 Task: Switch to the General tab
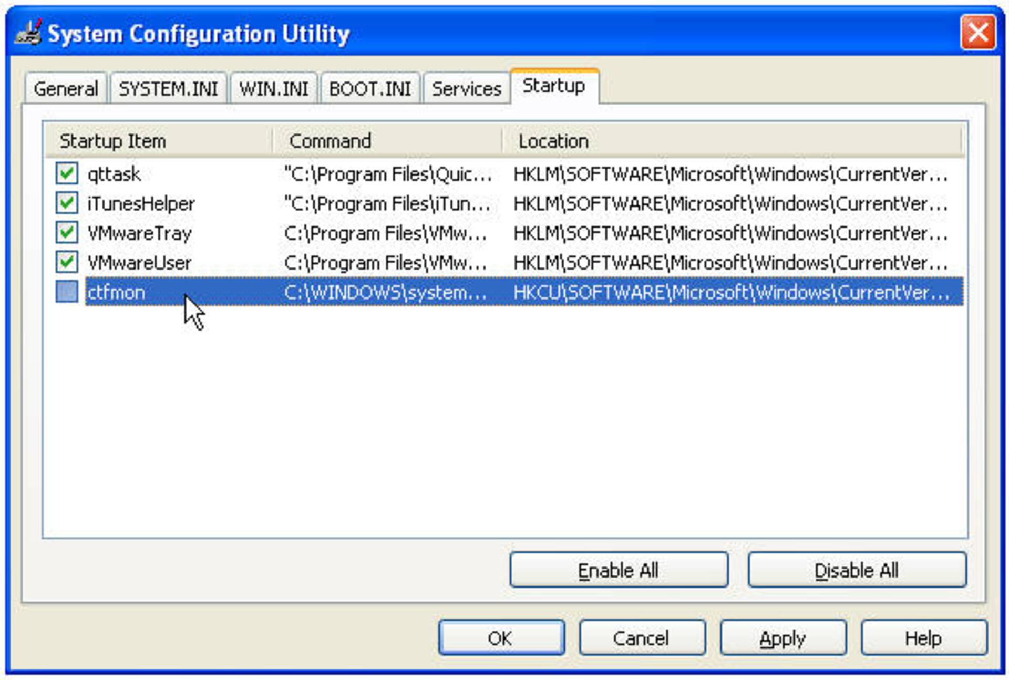pos(66,88)
